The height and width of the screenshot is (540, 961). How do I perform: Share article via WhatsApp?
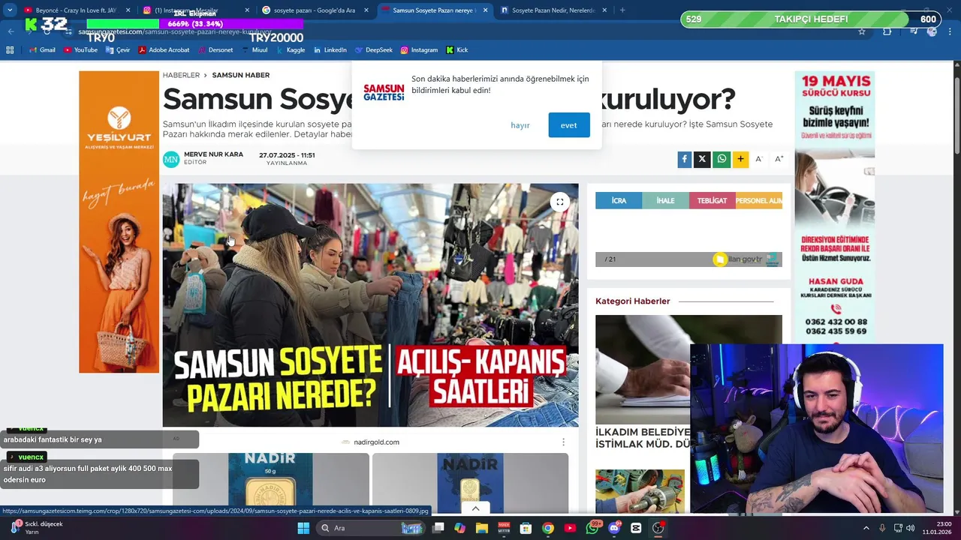tap(722, 159)
